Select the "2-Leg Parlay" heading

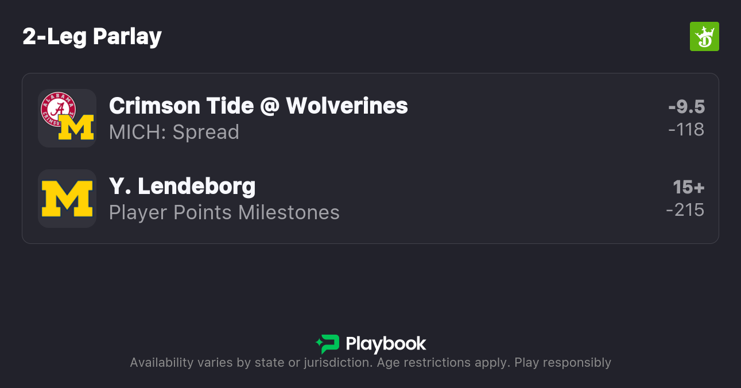(x=92, y=37)
